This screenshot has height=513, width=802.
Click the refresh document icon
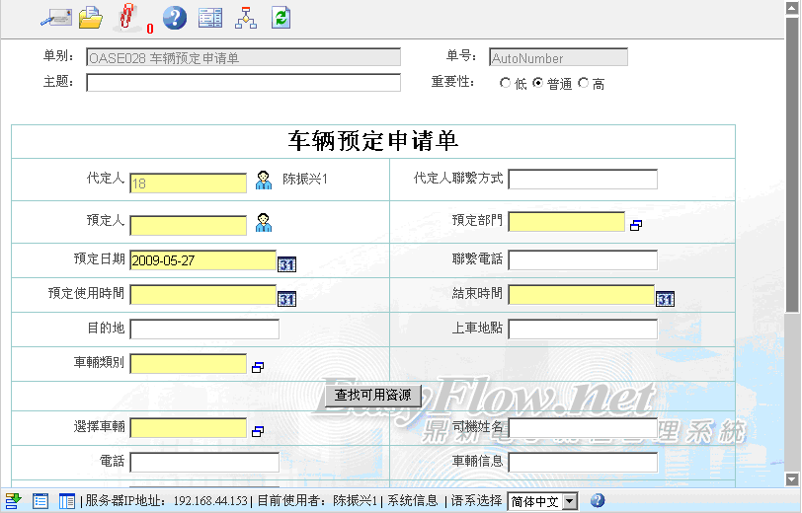tap(281, 17)
